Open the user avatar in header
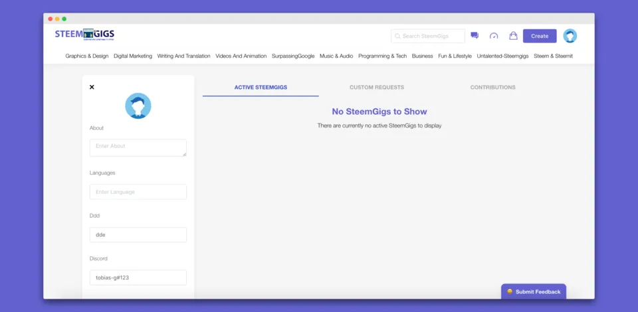638x312 pixels. [570, 36]
